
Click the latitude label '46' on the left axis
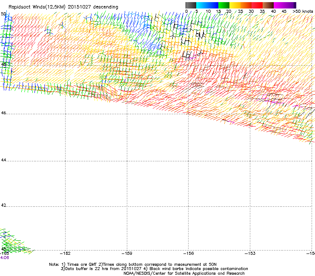click(x=3, y=113)
